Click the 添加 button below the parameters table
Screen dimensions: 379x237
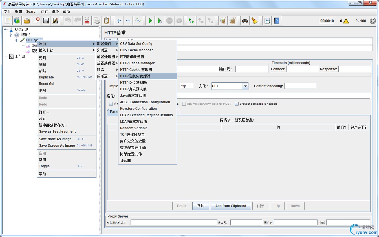[201, 206]
